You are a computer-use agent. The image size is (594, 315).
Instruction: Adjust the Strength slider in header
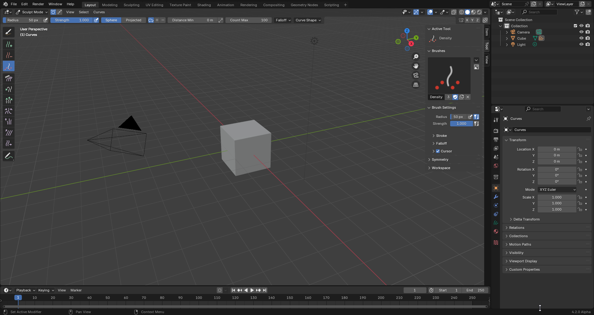(x=72, y=20)
